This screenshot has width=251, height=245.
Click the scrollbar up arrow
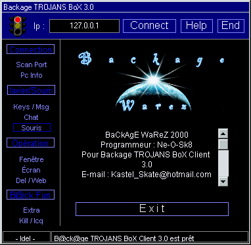[x=223, y=134]
